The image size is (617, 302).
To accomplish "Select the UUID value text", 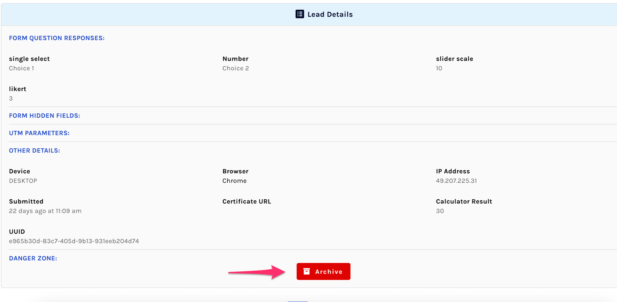I will tap(74, 241).
